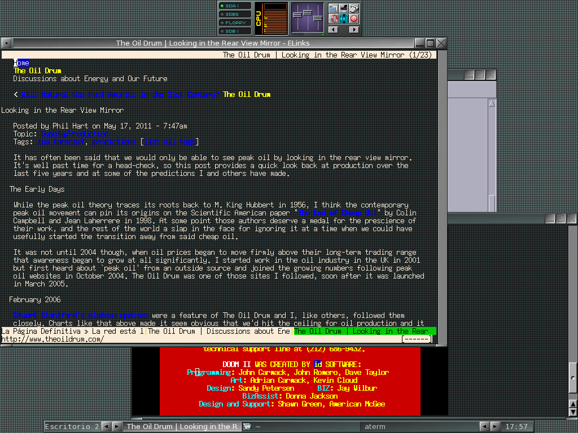Screen dimensions: 578x433
Task: Launch the computer terminal icon in the dock
Action: point(344,8)
